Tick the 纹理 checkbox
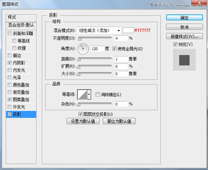Screen dimensions: 208x170 click(14, 48)
